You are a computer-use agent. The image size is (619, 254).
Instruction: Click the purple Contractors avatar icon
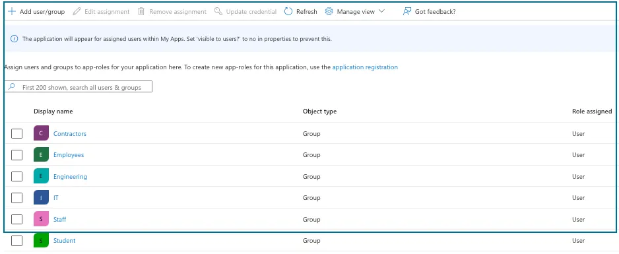point(41,133)
